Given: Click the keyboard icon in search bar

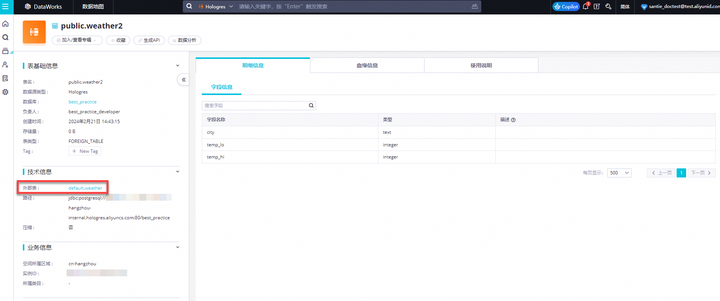Looking at the screenshot, I should 474,6.
